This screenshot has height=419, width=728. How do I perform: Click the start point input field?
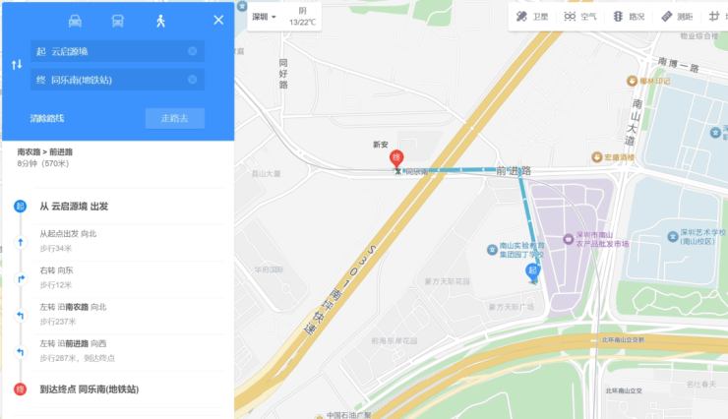pyautogui.click(x=117, y=51)
